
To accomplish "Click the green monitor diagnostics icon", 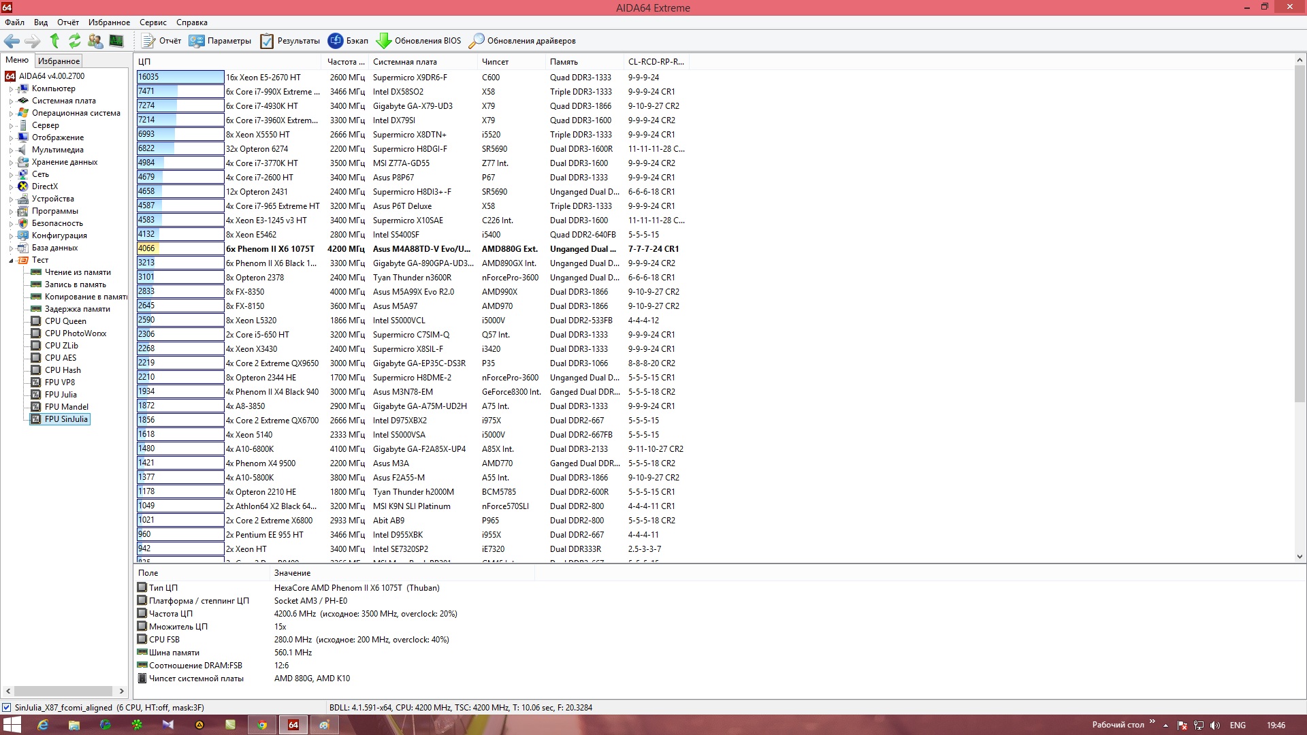I will 116,41.
